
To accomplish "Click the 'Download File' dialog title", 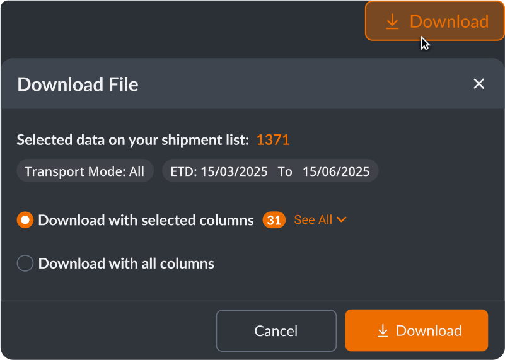I will pos(78,84).
